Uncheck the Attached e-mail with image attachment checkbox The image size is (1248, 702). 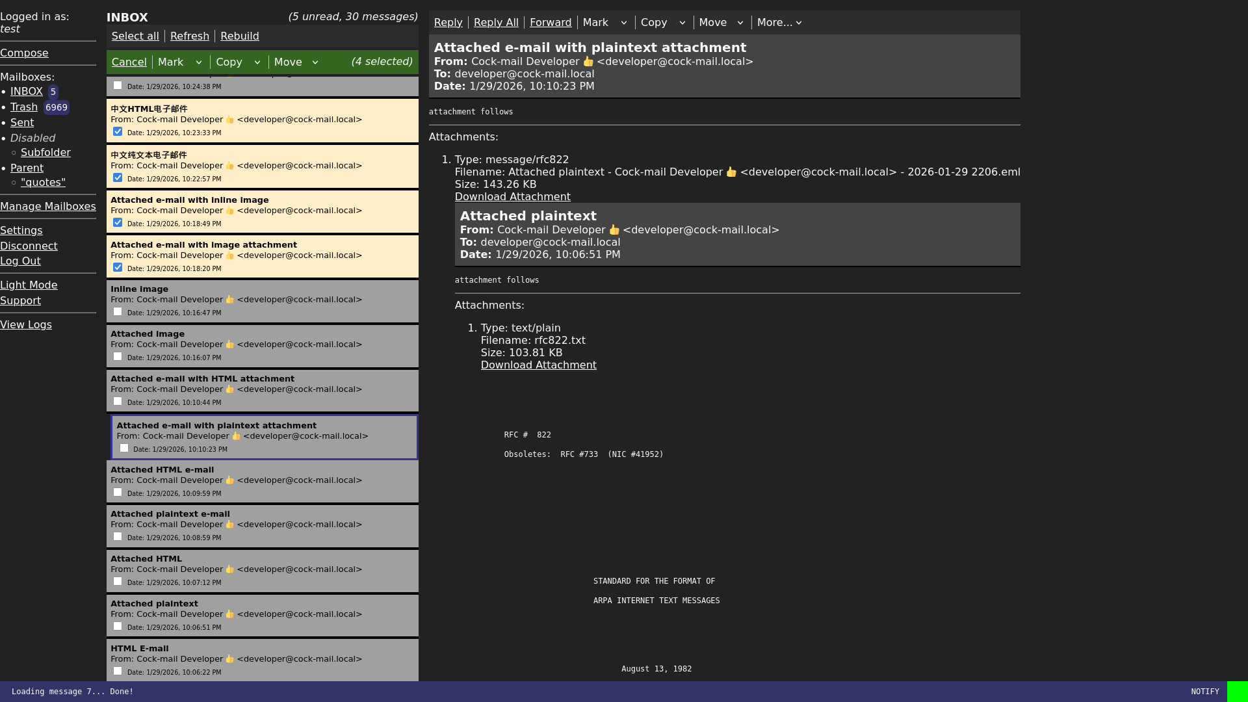118,267
